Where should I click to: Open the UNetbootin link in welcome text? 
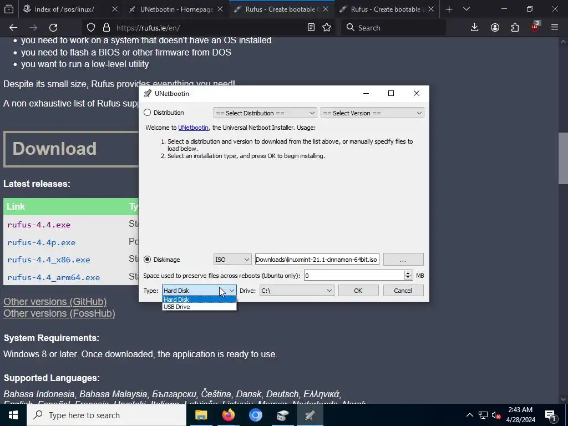click(x=193, y=128)
